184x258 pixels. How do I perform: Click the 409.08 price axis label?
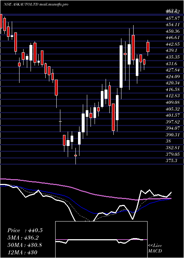click(x=173, y=102)
